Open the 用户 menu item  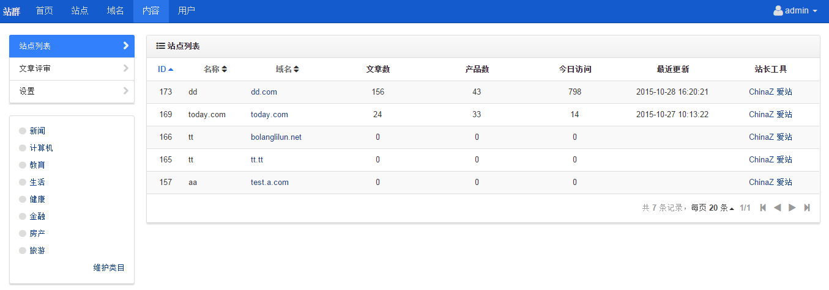(187, 11)
